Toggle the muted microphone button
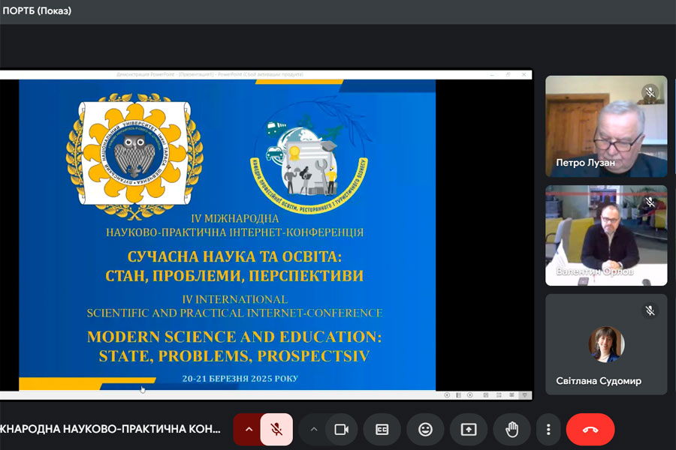This screenshot has width=676, height=450. tap(276, 429)
